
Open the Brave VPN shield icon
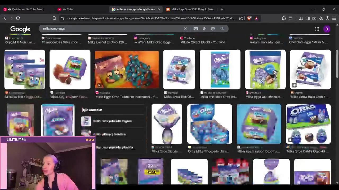coord(328,18)
